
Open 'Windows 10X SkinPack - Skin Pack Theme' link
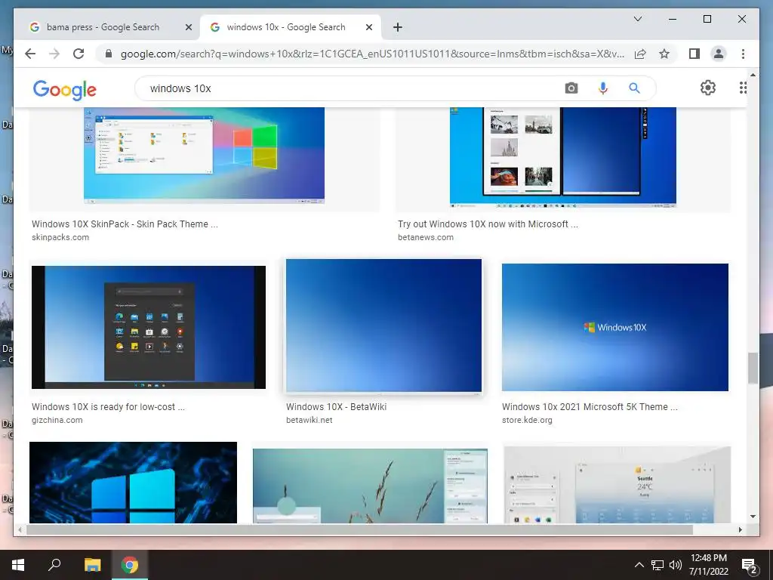125,224
